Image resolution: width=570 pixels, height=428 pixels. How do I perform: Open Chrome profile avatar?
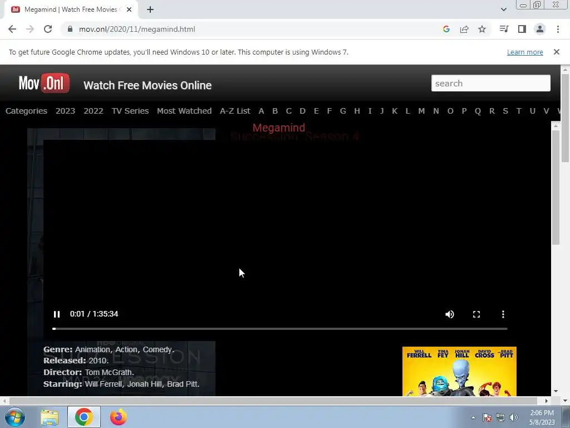coord(540,29)
